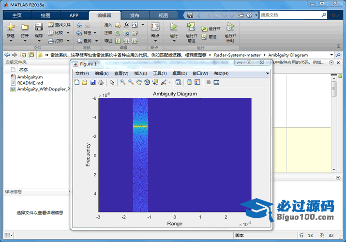Select Ambiguity.m in file list
The width and height of the screenshot is (346, 242).
[30, 77]
